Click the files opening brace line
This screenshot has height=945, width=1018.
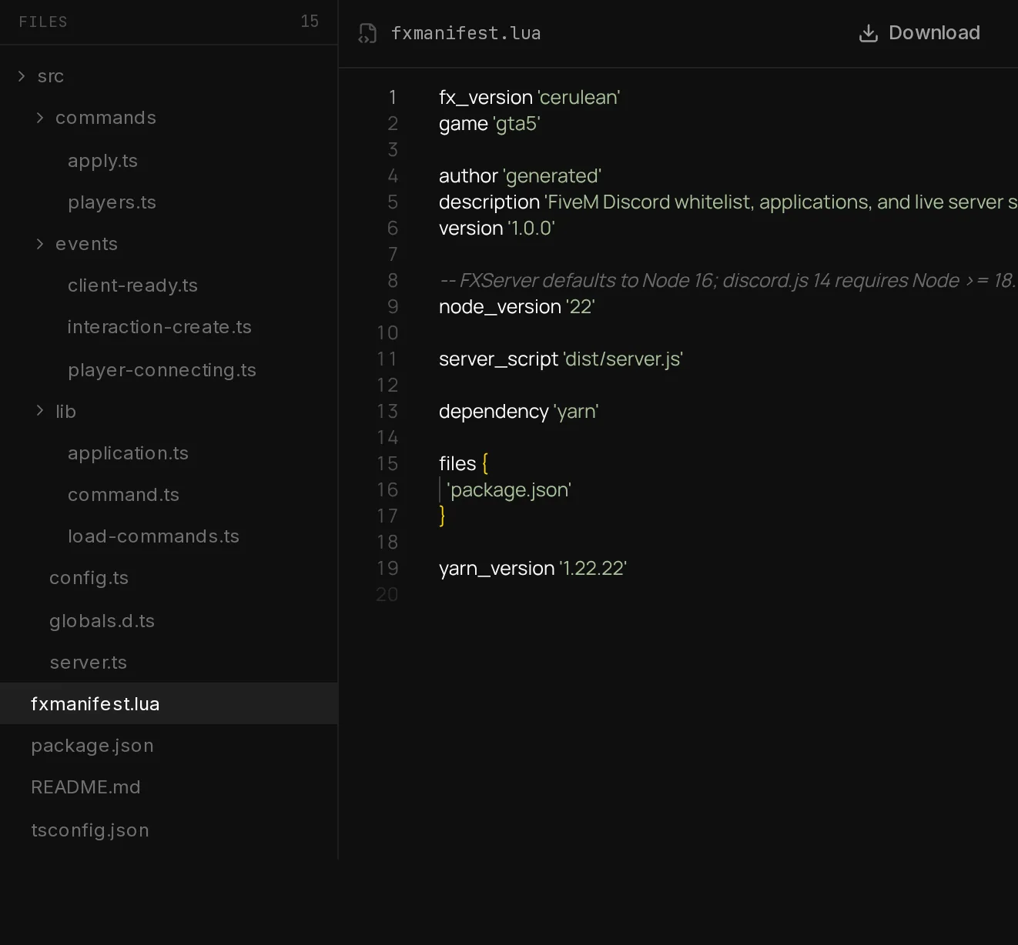pos(464,464)
